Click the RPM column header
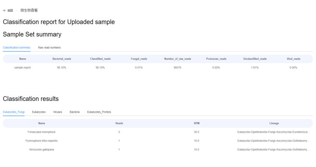Viewport: 316px width, 167px height. click(x=197, y=123)
